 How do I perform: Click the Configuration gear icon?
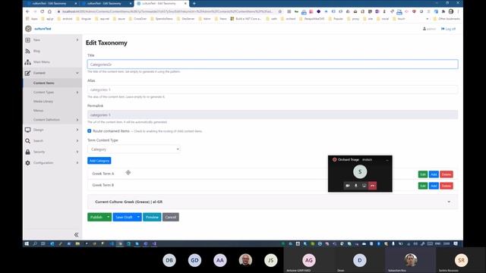28,163
